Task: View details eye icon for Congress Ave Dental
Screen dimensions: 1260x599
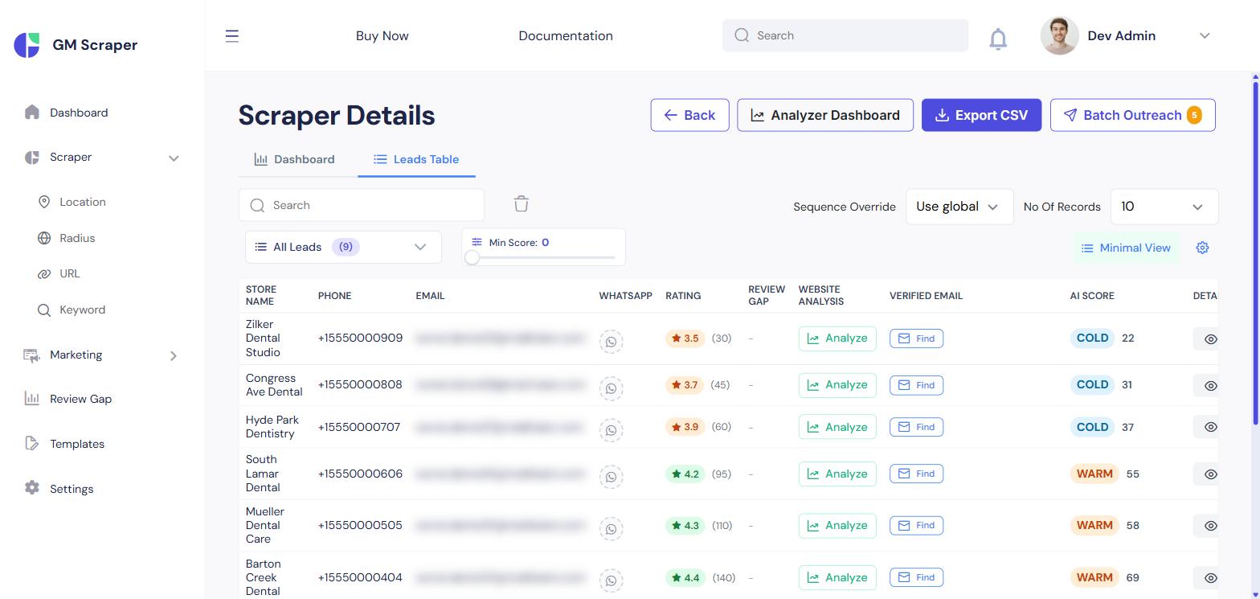Action: [1210, 386]
